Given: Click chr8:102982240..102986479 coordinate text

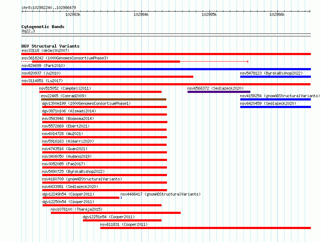Looking at the screenshot, I should 49,8.
